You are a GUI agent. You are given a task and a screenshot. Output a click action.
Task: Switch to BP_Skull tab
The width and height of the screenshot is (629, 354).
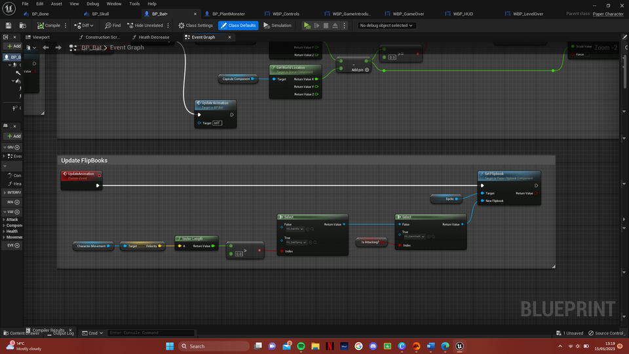click(x=100, y=14)
